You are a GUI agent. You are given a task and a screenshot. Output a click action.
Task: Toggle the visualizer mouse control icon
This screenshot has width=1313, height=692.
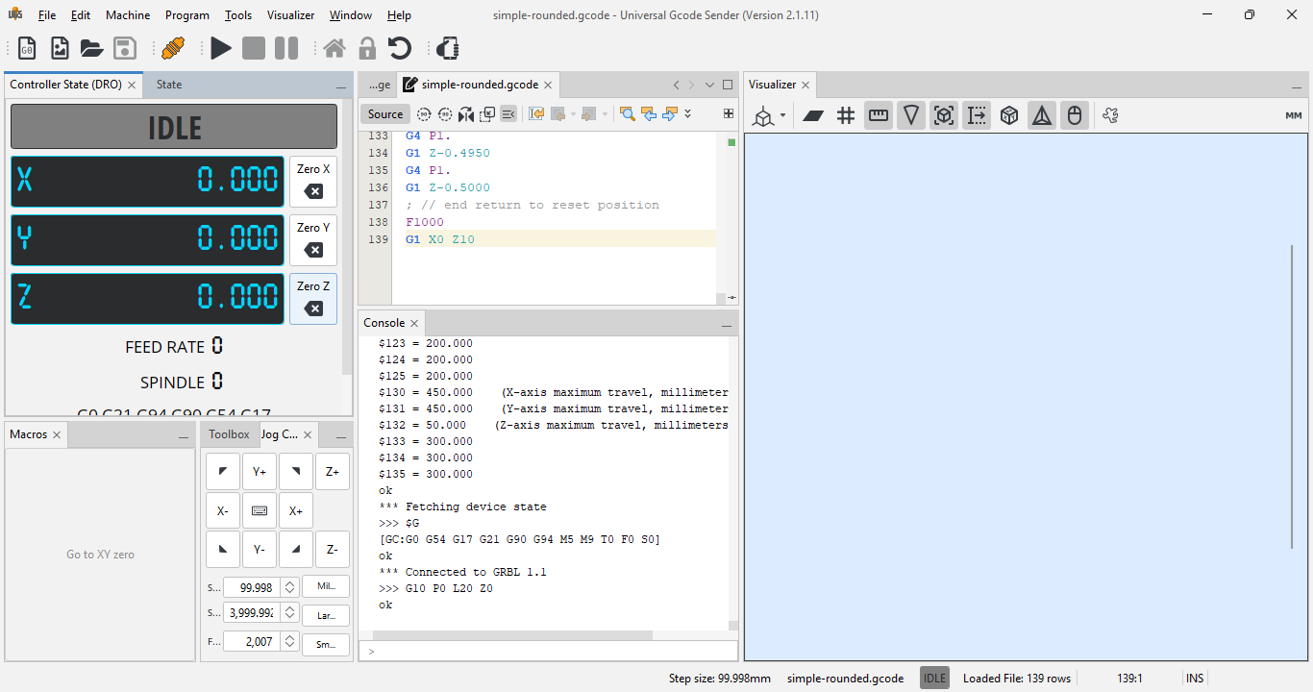[1075, 116]
